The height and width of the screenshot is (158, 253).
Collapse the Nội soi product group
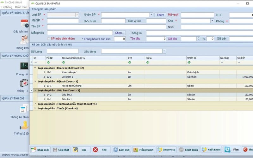35,82
